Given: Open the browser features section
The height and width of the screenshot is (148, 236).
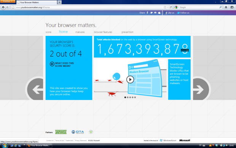Looking at the screenshot, I should point(103,32).
